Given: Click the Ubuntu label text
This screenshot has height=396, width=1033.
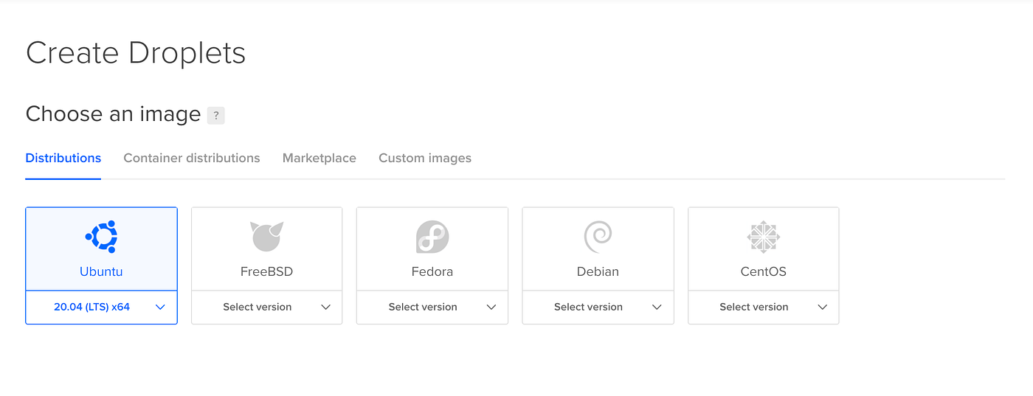Looking at the screenshot, I should point(101,271).
